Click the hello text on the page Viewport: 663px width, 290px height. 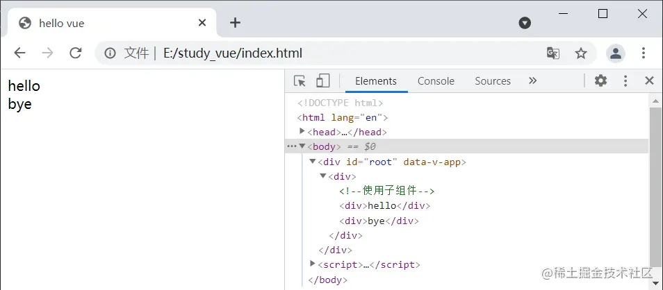[24, 86]
